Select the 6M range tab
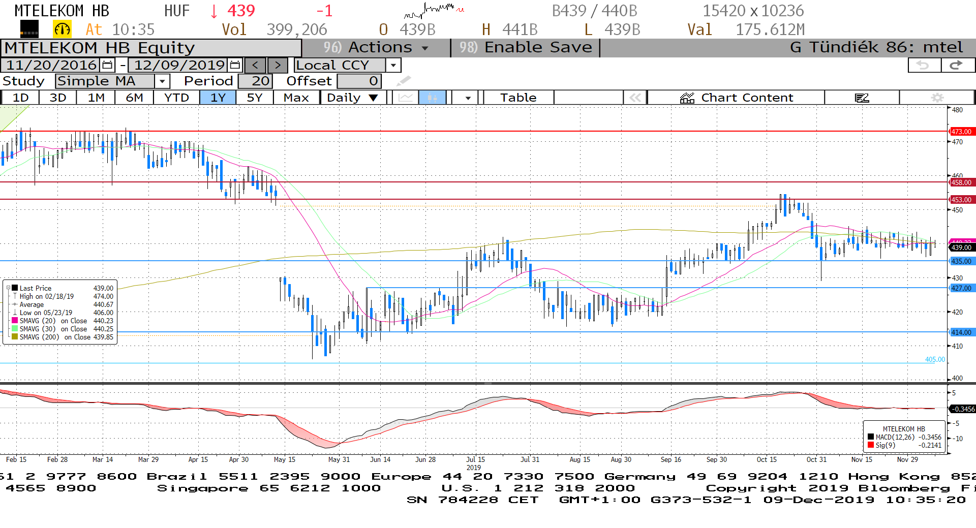Viewport: 976px width, 528px height. 134,98
